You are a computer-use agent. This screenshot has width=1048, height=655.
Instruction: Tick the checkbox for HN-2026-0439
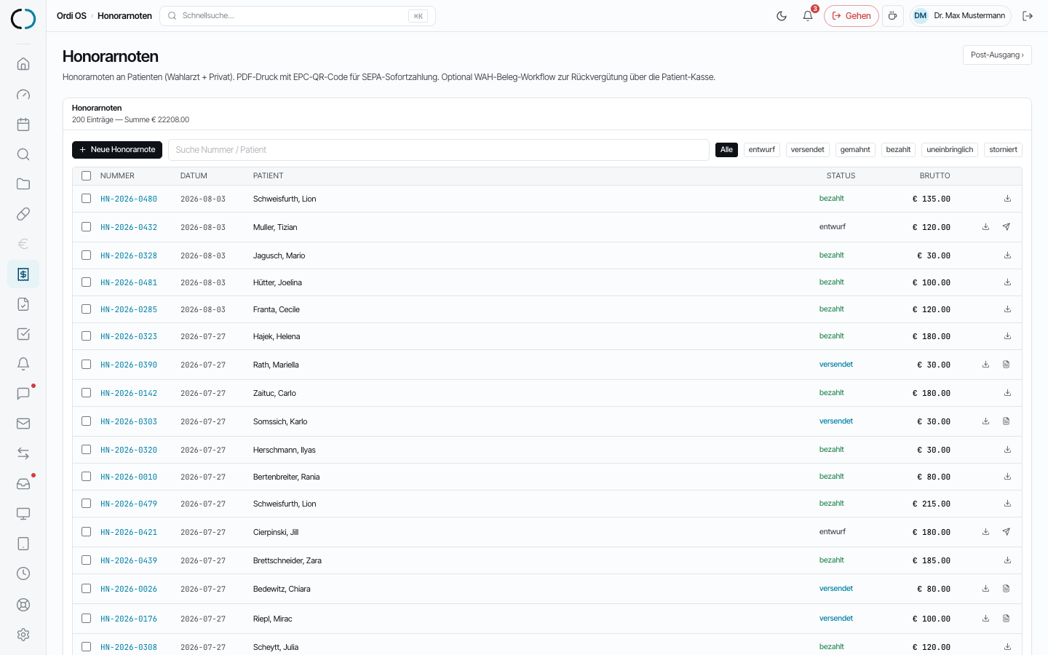(x=87, y=560)
